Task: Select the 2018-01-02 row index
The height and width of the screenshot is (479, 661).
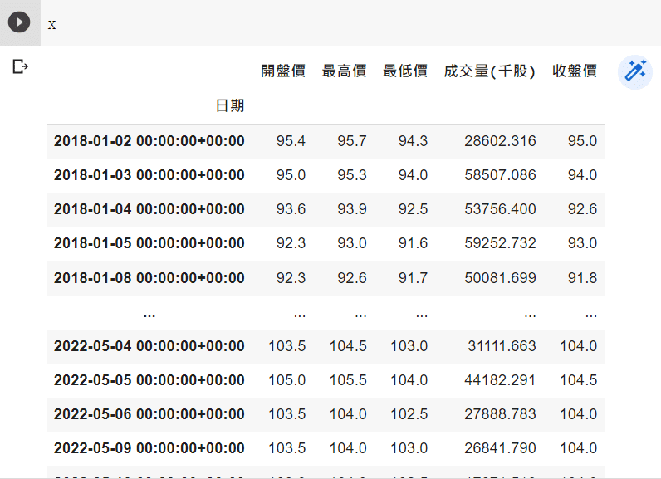Action: click(149, 141)
